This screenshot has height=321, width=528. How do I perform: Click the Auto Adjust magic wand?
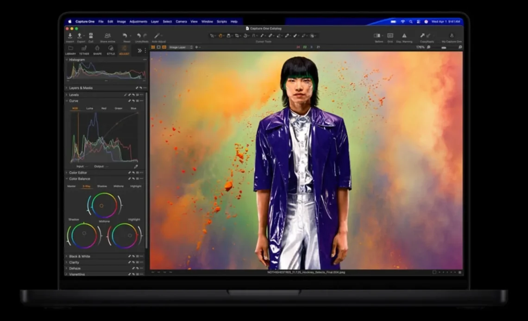click(x=157, y=36)
